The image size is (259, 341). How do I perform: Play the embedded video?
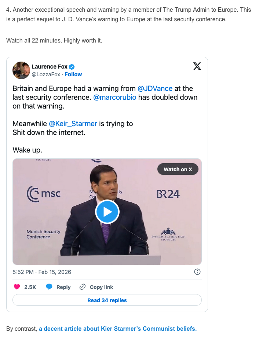(107, 212)
